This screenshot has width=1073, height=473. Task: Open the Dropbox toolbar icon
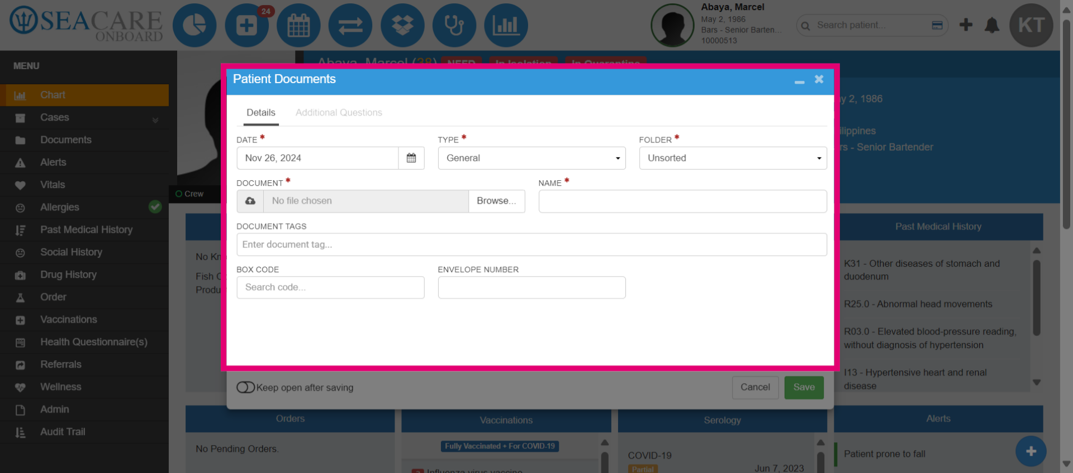tap(402, 26)
